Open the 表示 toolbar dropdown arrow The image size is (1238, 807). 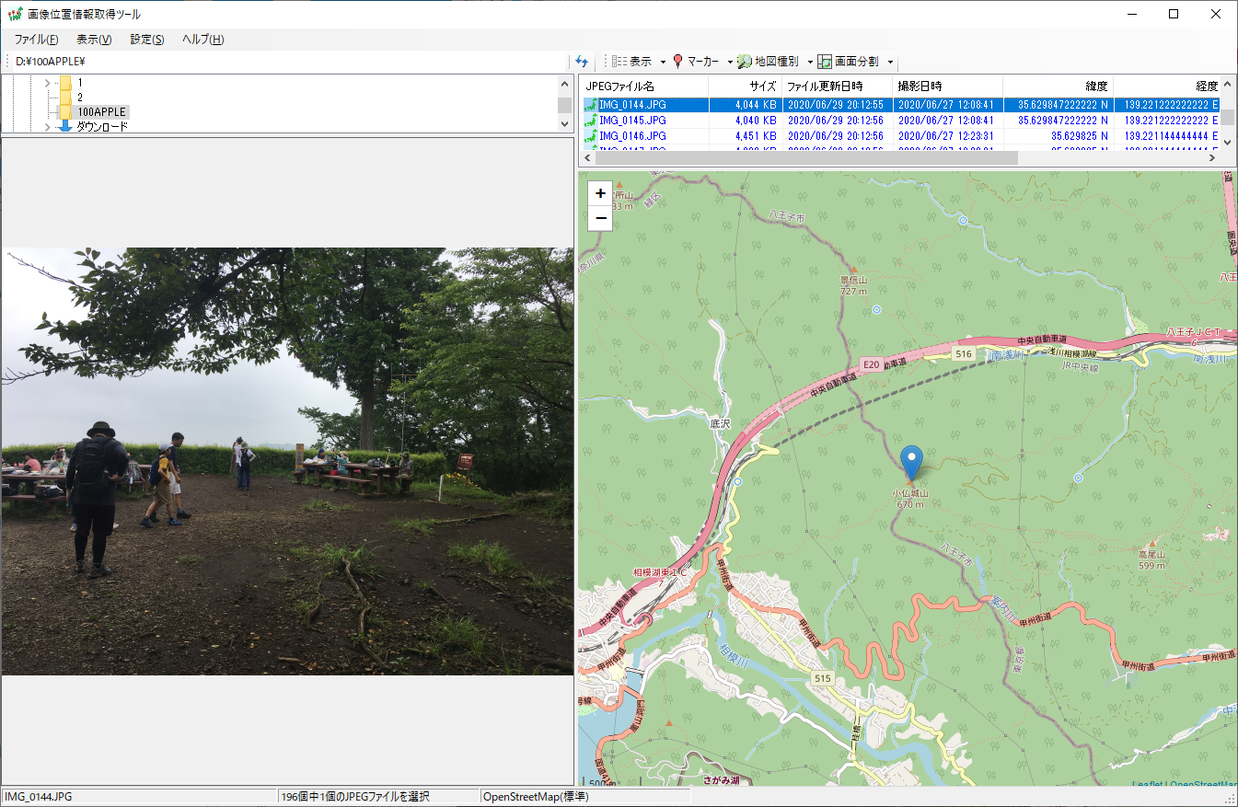coord(663,63)
